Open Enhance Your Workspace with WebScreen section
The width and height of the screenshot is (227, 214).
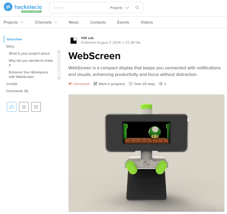(x=28, y=74)
